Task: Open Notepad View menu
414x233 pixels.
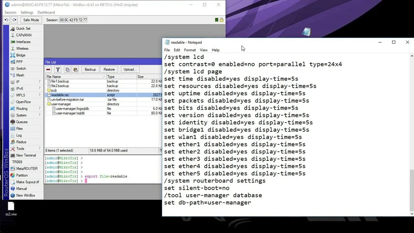Action: coord(204,50)
